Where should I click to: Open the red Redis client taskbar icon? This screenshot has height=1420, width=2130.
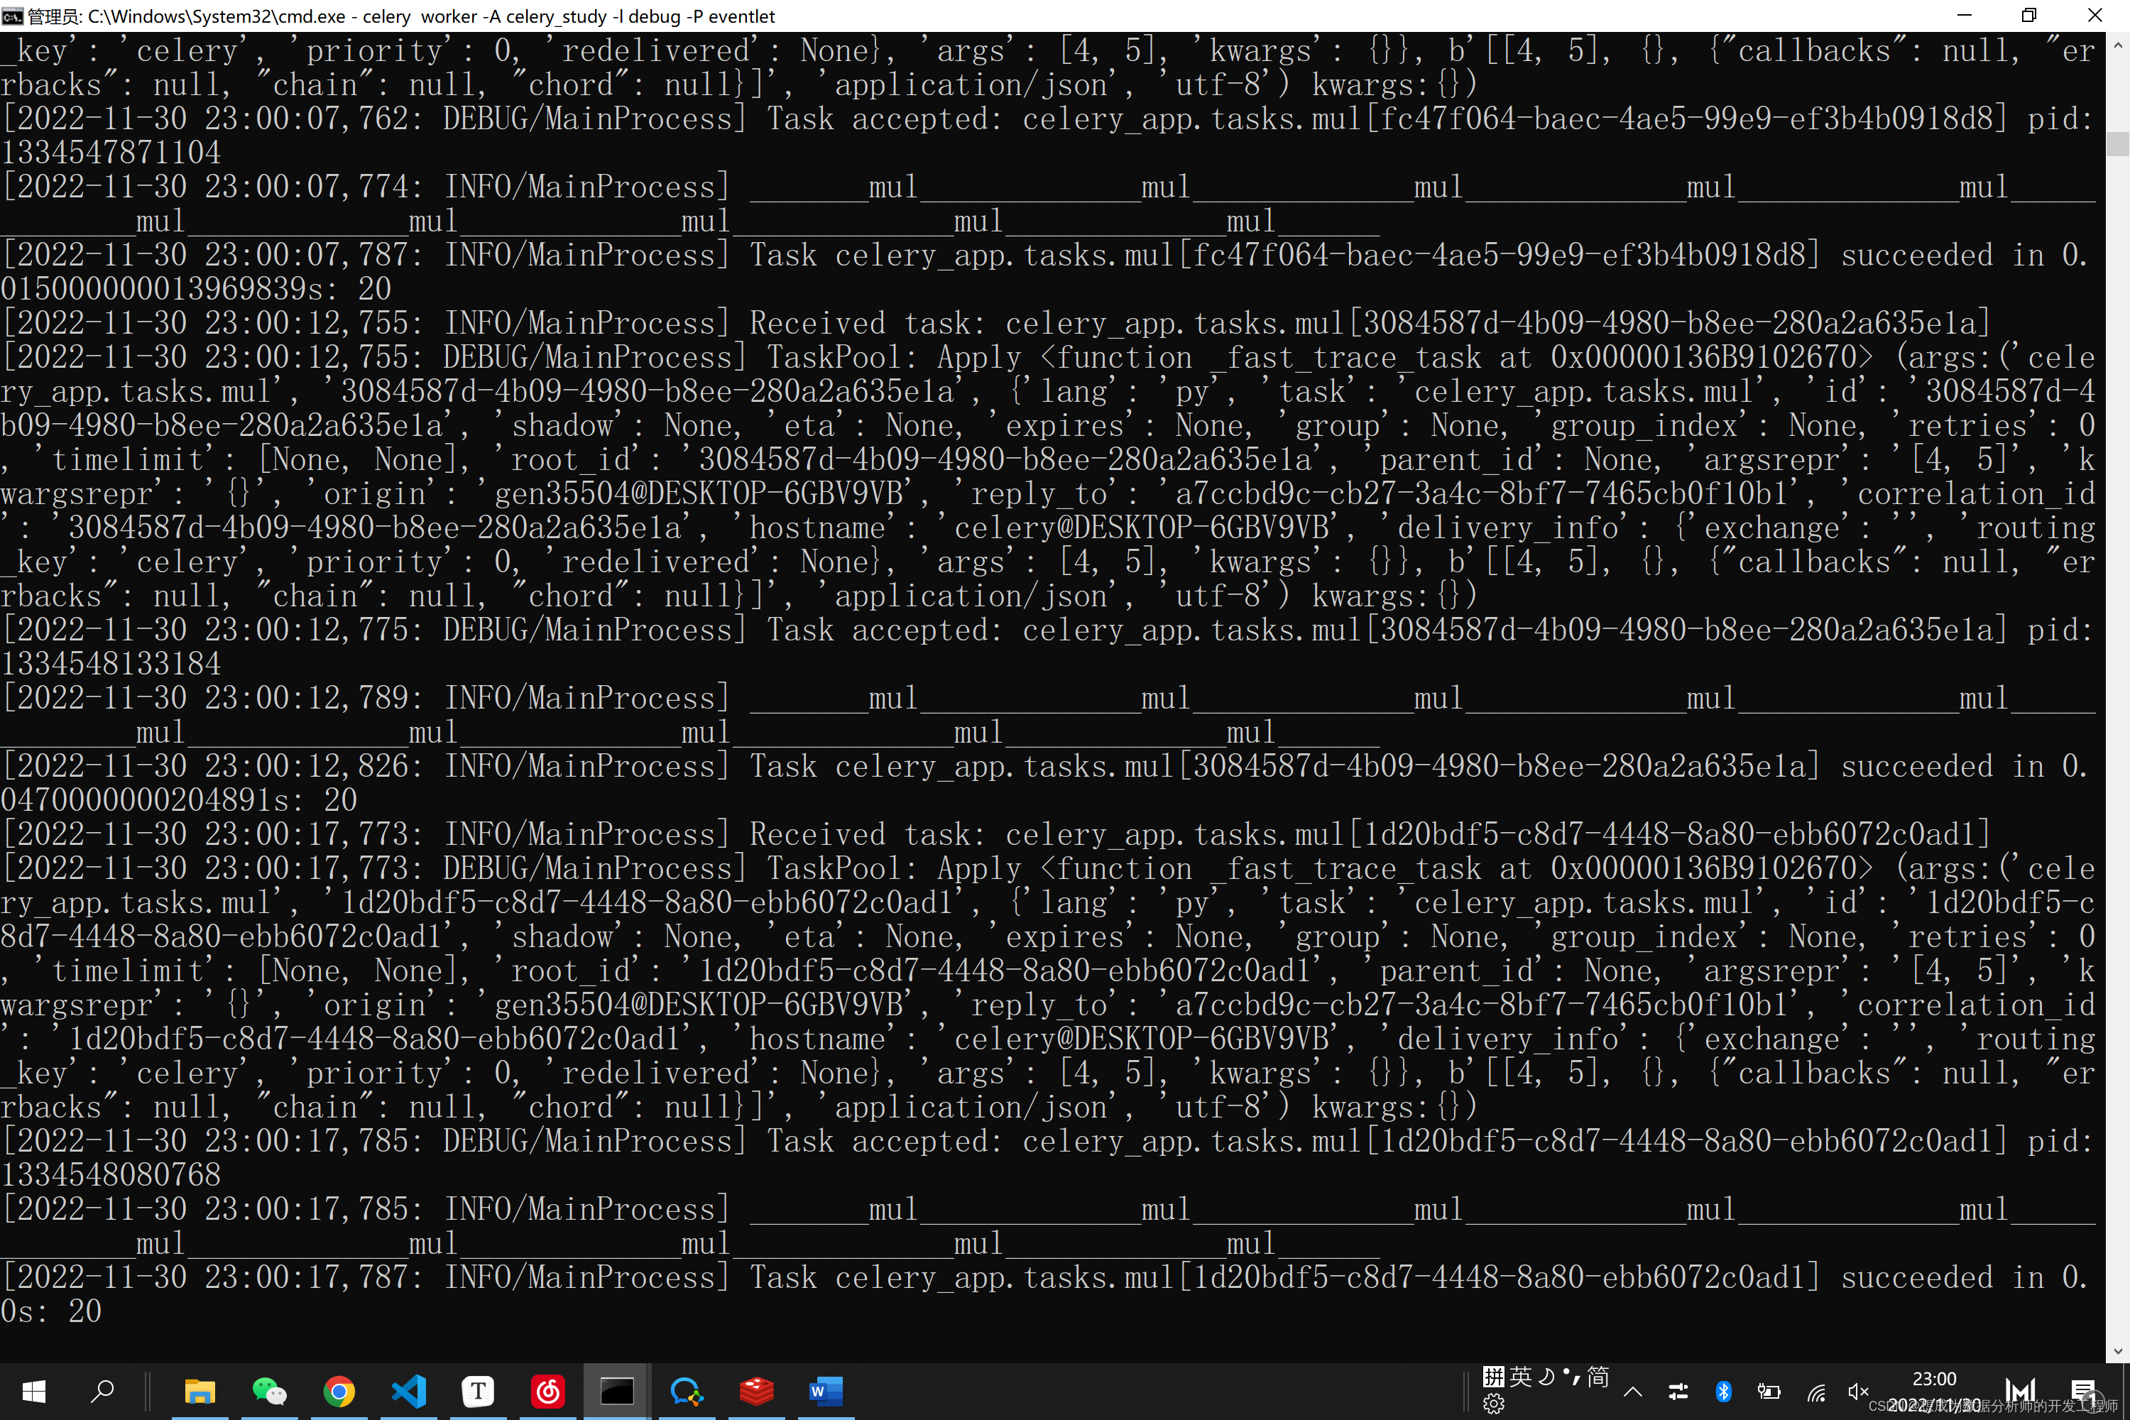click(756, 1391)
